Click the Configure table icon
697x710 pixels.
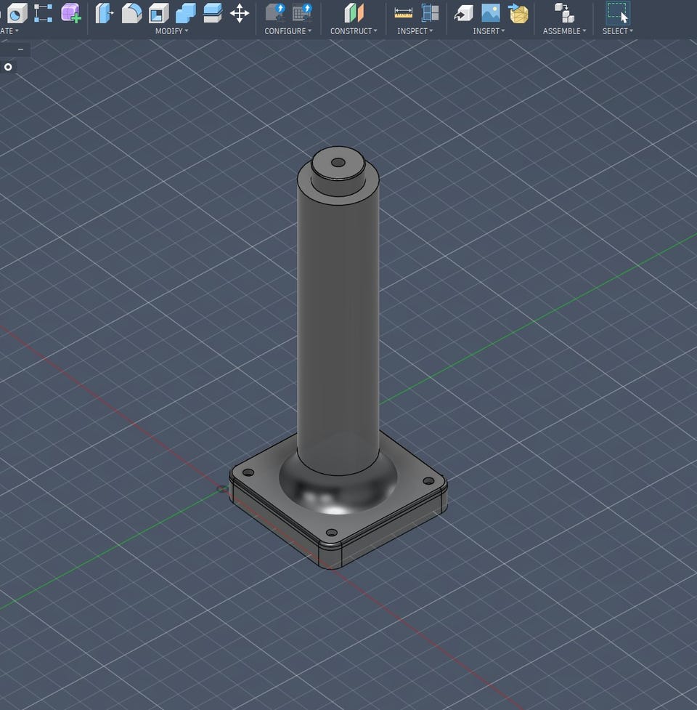point(302,12)
